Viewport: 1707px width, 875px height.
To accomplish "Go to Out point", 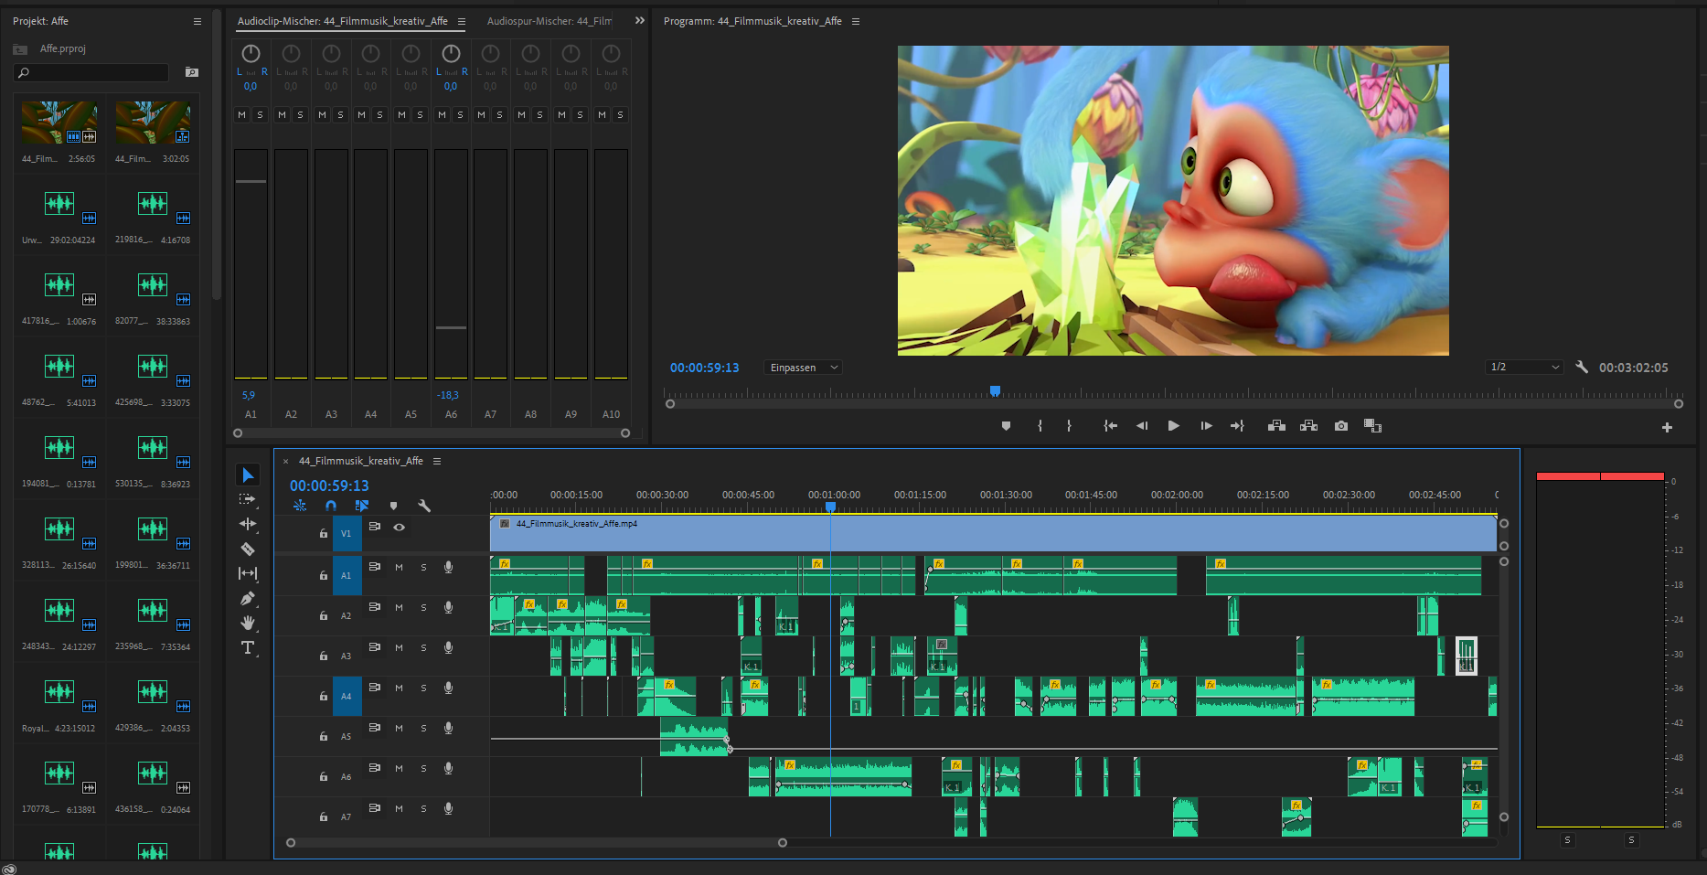I will click(1238, 426).
